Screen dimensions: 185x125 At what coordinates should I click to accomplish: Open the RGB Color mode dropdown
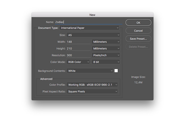coord(78,62)
